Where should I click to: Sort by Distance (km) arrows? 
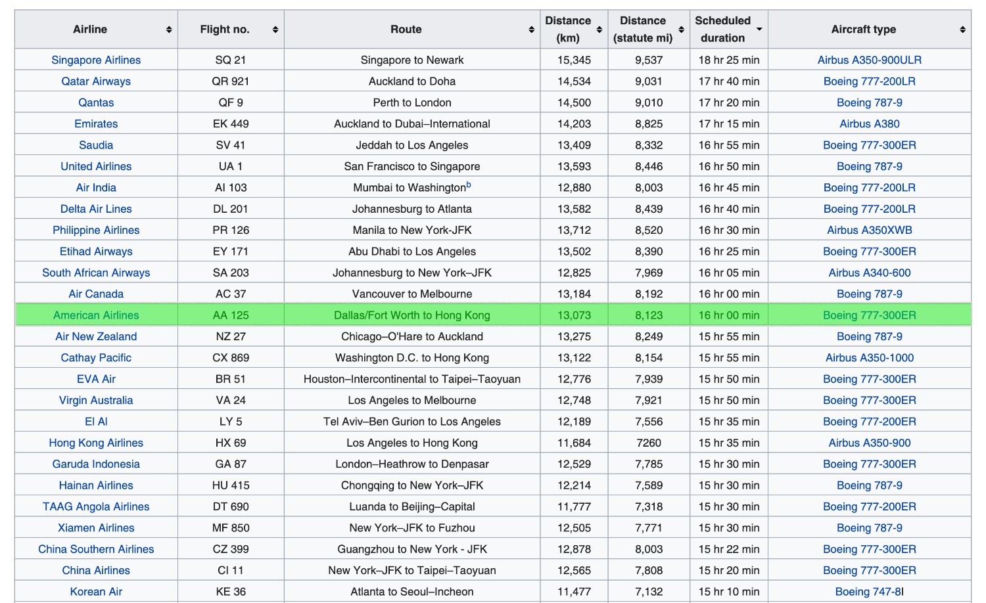click(x=599, y=30)
